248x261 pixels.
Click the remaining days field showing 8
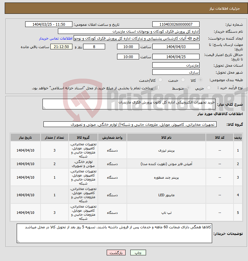[94, 47]
